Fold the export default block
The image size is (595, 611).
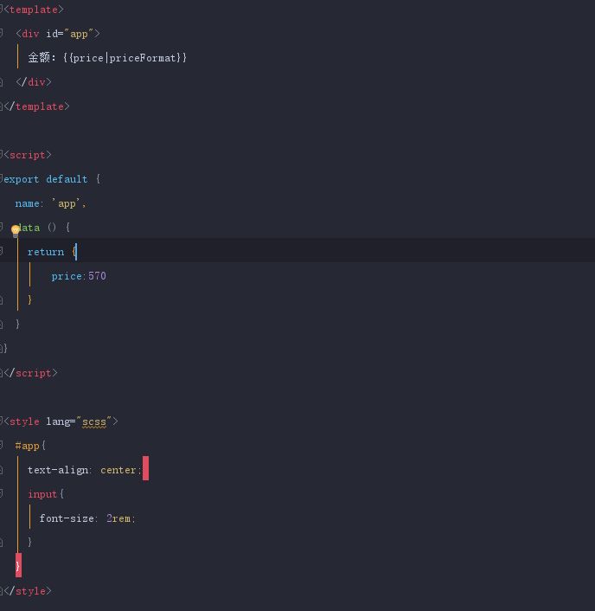[3, 179]
